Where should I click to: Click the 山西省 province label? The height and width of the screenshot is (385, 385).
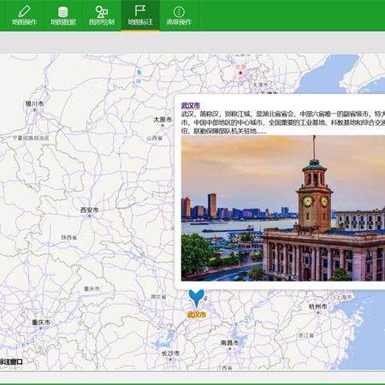click(154, 138)
